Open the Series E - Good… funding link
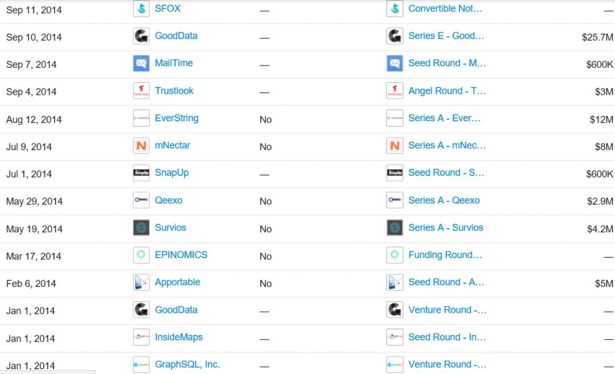Viewport: 615px width, 374px height. [446, 35]
